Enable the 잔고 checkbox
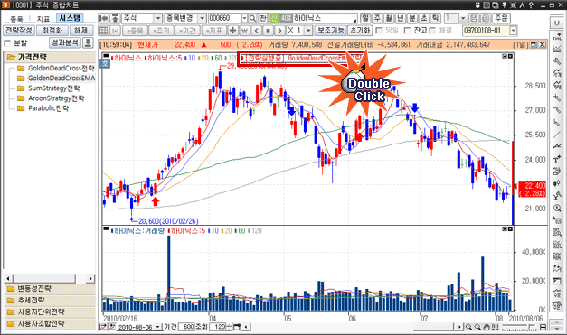Image resolution: width=567 pixels, height=335 pixels. 408,31
